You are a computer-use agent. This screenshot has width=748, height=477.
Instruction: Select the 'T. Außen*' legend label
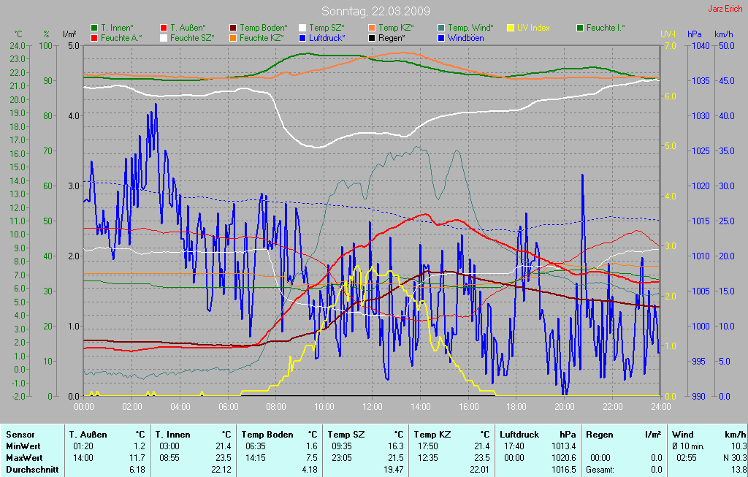(188, 28)
